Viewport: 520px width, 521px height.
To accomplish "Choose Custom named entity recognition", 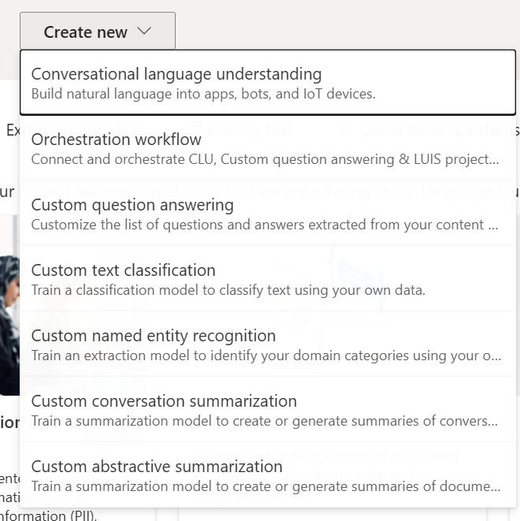I will click(268, 344).
